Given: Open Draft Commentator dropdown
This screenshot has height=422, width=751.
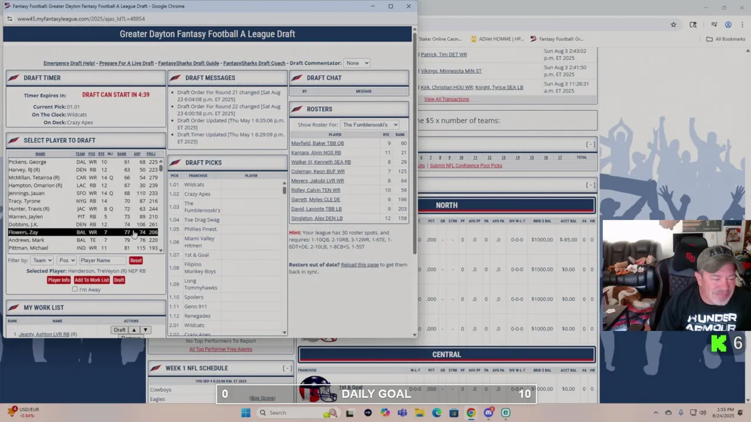Looking at the screenshot, I should click(357, 63).
